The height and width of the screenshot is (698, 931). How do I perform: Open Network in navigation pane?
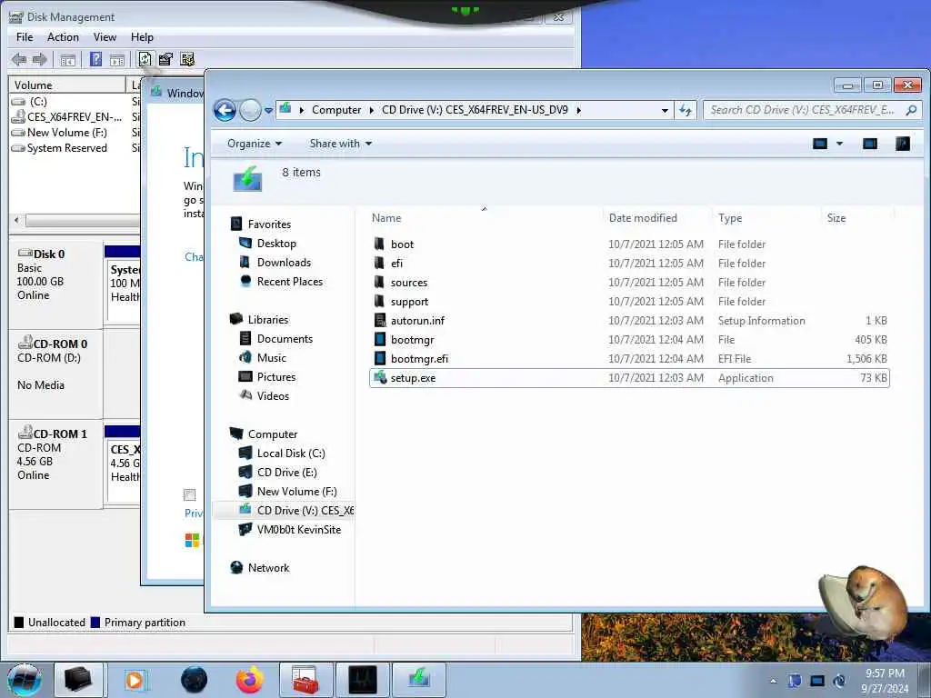point(261,568)
